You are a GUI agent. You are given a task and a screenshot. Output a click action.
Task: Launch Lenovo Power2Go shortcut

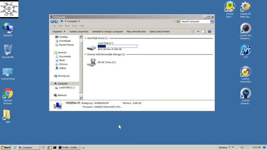click(x=246, y=75)
